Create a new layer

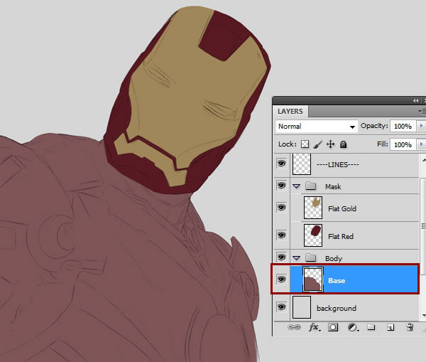[390, 327]
